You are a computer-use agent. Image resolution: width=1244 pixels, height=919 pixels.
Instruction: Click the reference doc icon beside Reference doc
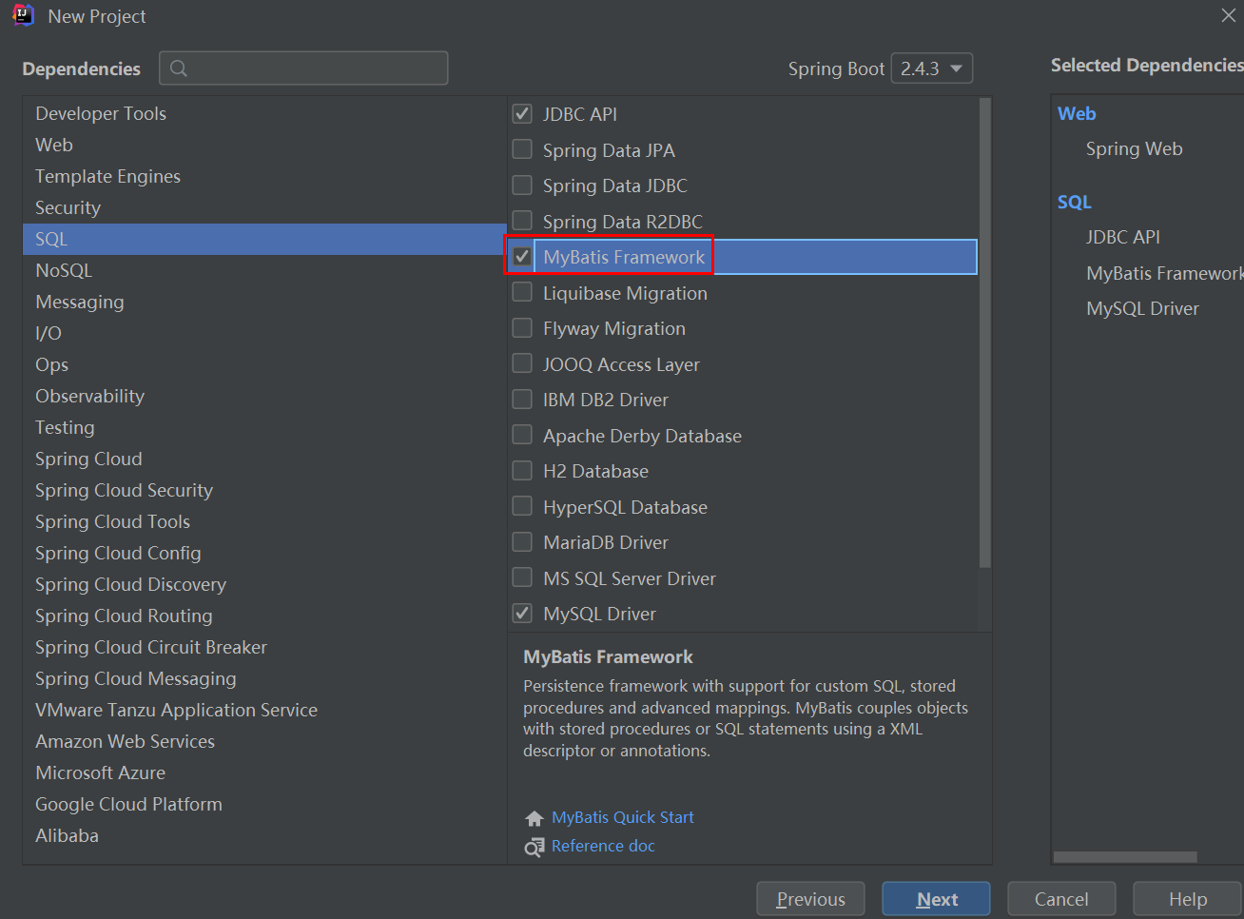tap(535, 847)
